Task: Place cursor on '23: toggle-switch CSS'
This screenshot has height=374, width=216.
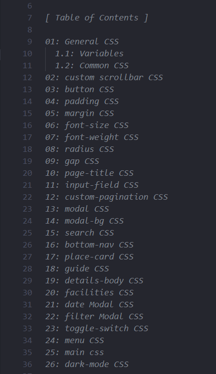Action: click(x=97, y=329)
